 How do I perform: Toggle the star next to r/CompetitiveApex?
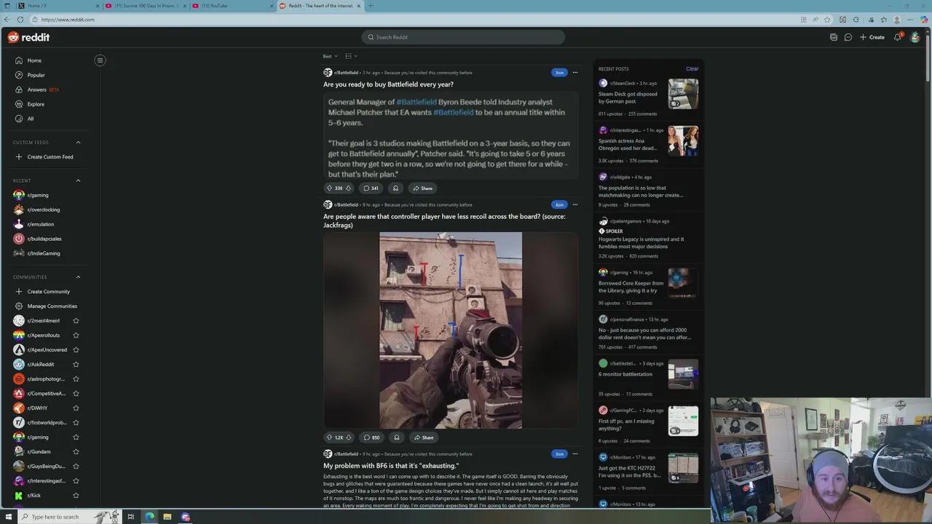[x=76, y=394]
